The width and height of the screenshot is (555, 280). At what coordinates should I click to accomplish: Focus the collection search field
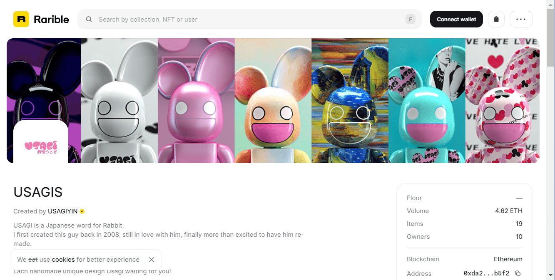(x=250, y=19)
